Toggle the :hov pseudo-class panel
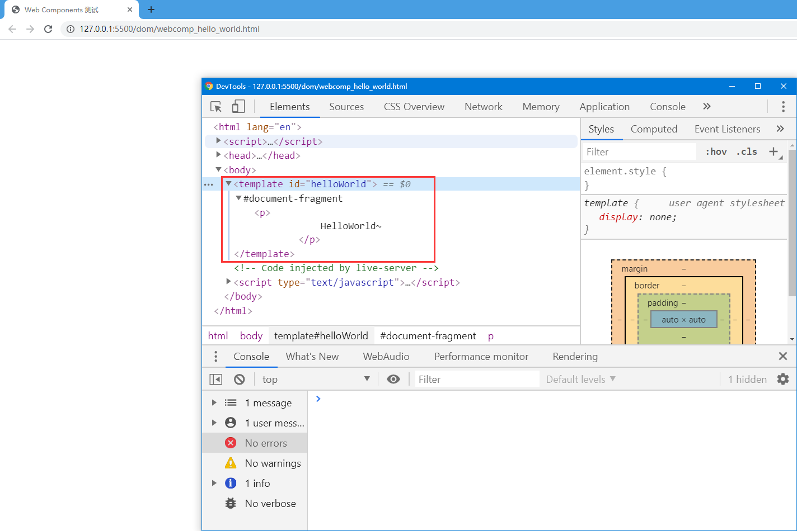 716,151
